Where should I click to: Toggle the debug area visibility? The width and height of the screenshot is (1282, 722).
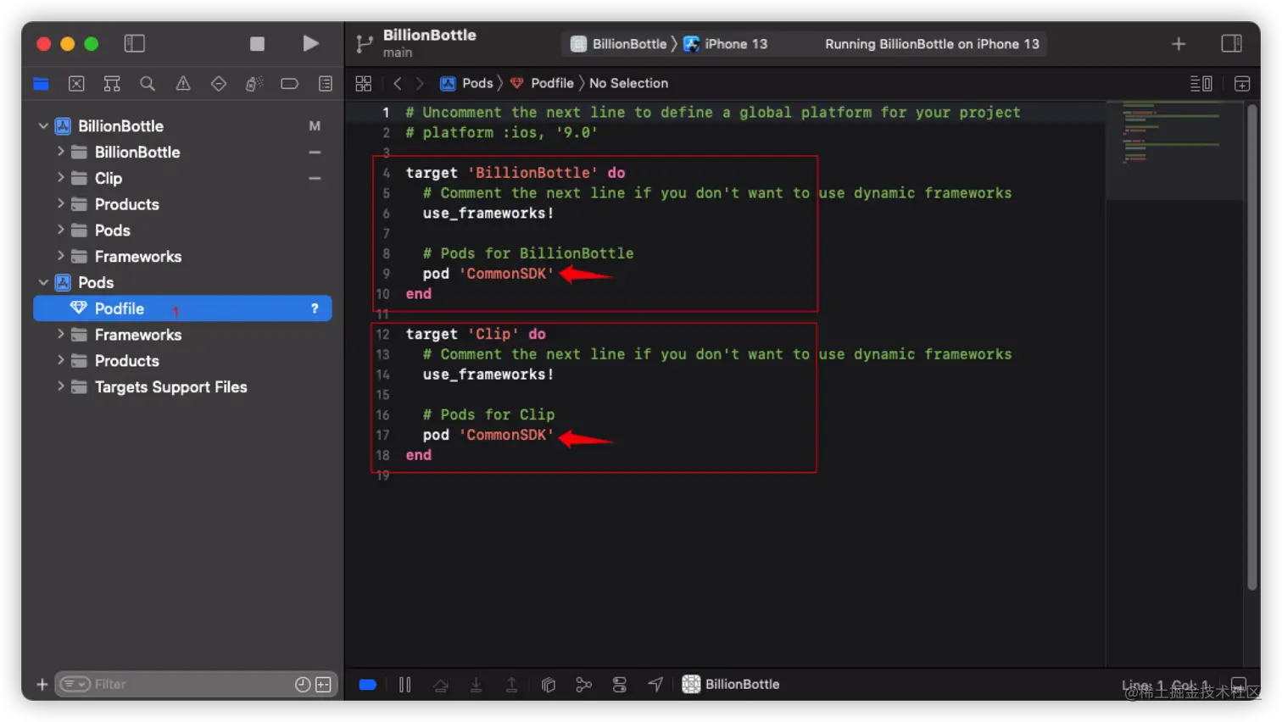[1239, 684]
